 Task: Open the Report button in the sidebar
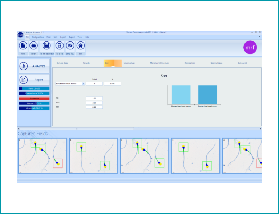[x=34, y=80]
